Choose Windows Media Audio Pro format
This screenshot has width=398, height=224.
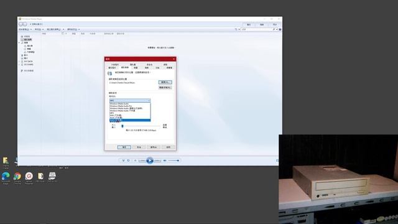[130, 106]
